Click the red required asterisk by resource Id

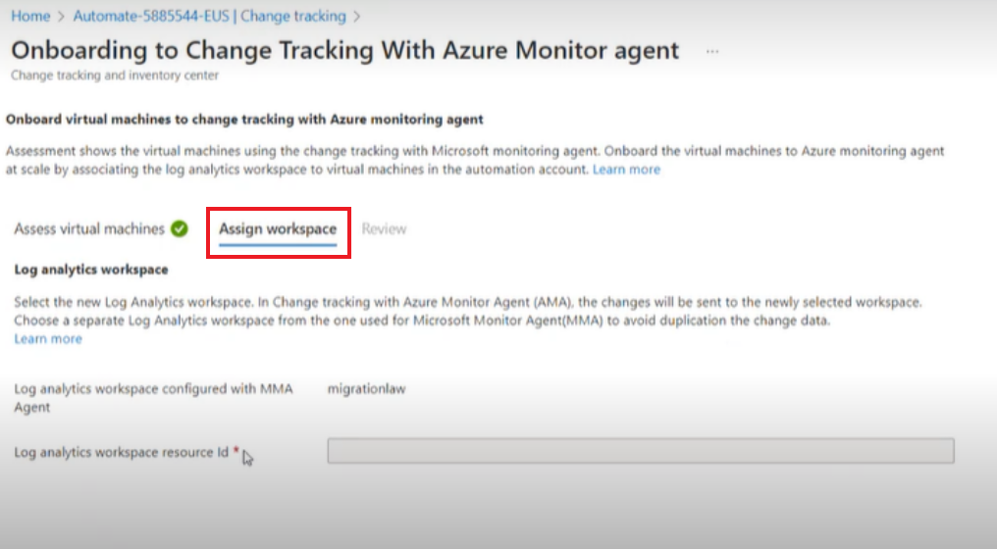(236, 450)
